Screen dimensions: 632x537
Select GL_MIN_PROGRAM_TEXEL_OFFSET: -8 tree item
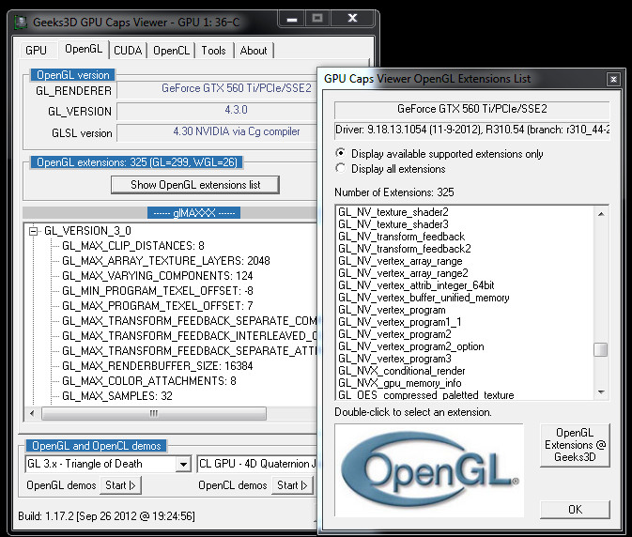157,291
